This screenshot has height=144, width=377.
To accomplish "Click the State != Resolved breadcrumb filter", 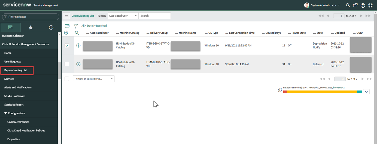I will tap(97, 26).
